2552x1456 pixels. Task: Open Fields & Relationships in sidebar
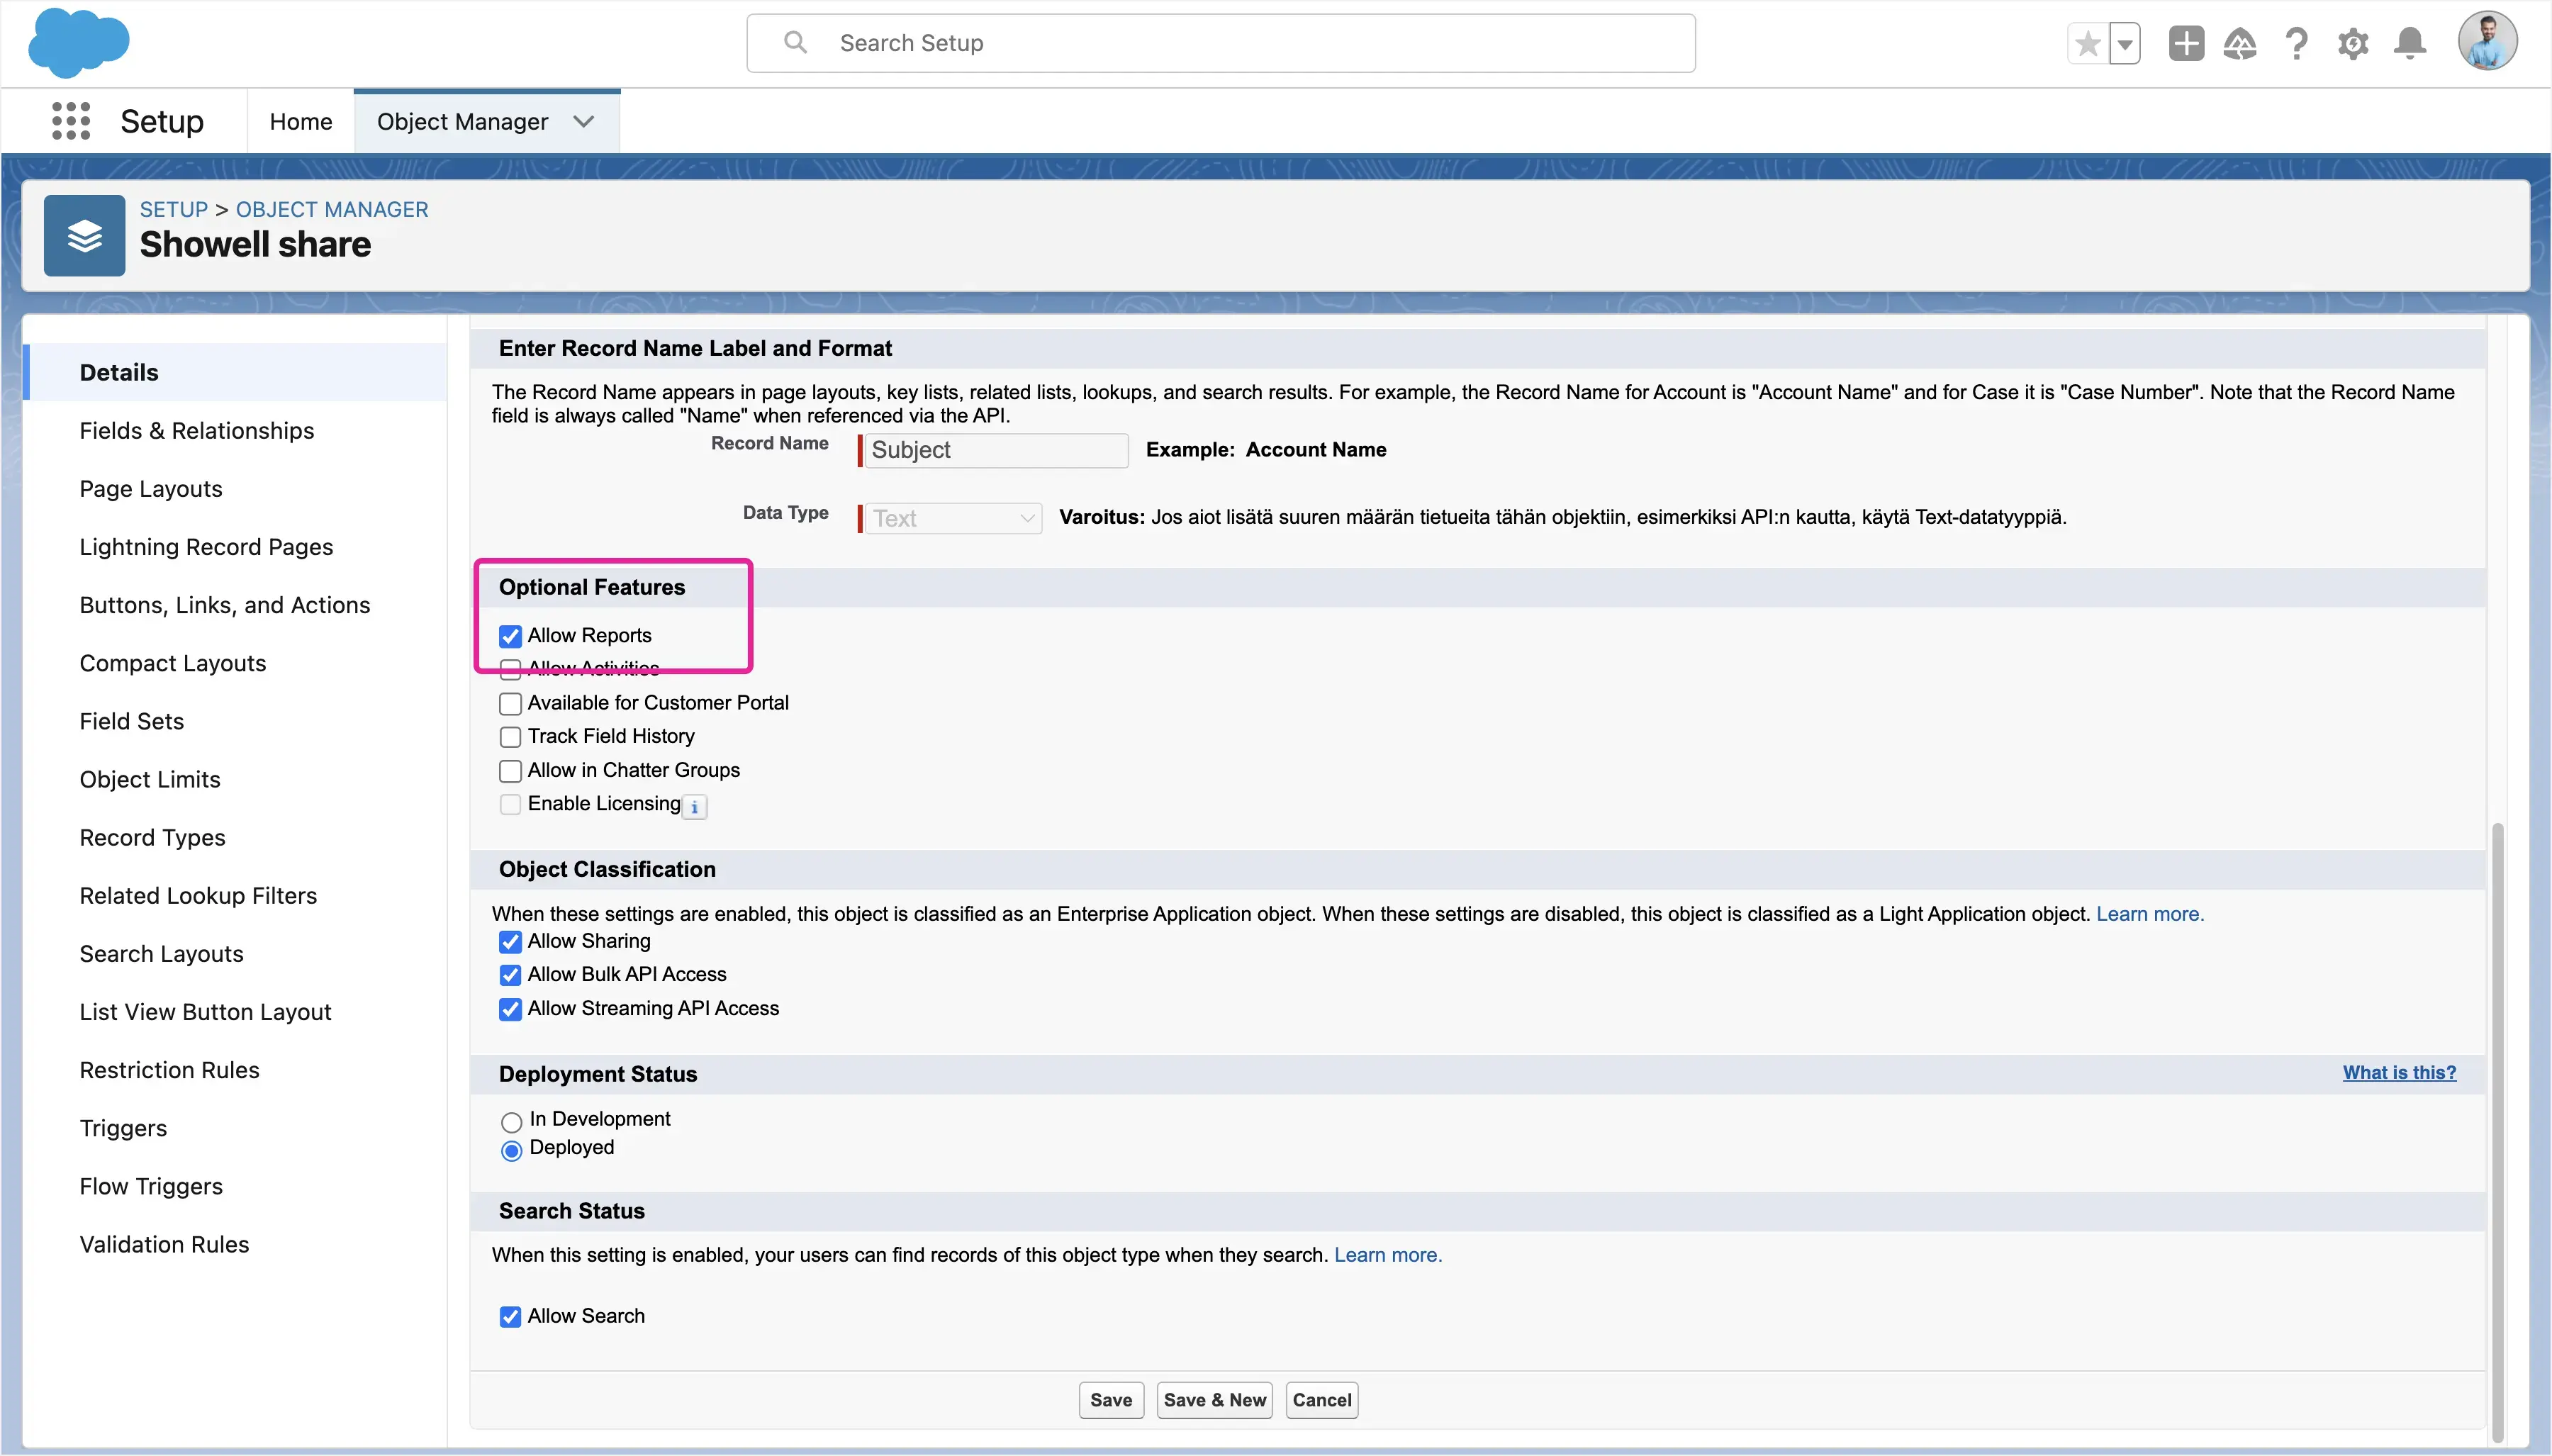pos(197,430)
